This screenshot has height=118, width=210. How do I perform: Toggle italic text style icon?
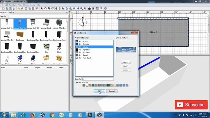coord(78,9)
